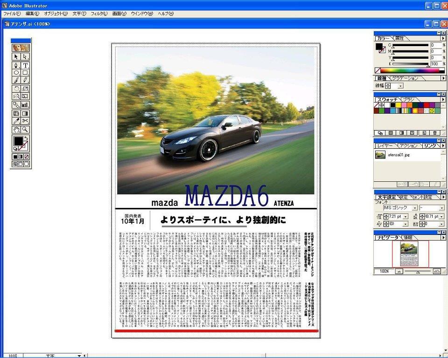Viewport: 448px width, 358px height.
Task: Select the Reflect tool
Action: [x=16, y=96]
